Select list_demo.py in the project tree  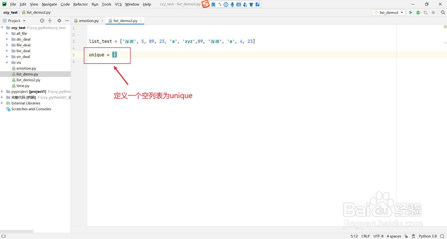click(x=27, y=74)
